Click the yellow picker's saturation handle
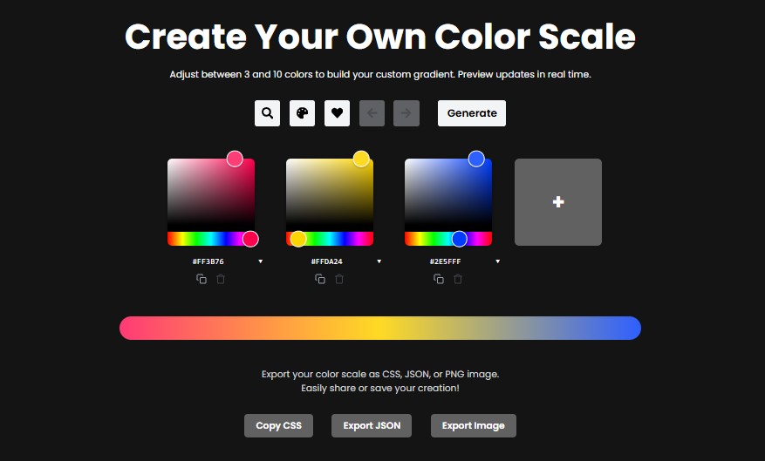 tap(361, 159)
